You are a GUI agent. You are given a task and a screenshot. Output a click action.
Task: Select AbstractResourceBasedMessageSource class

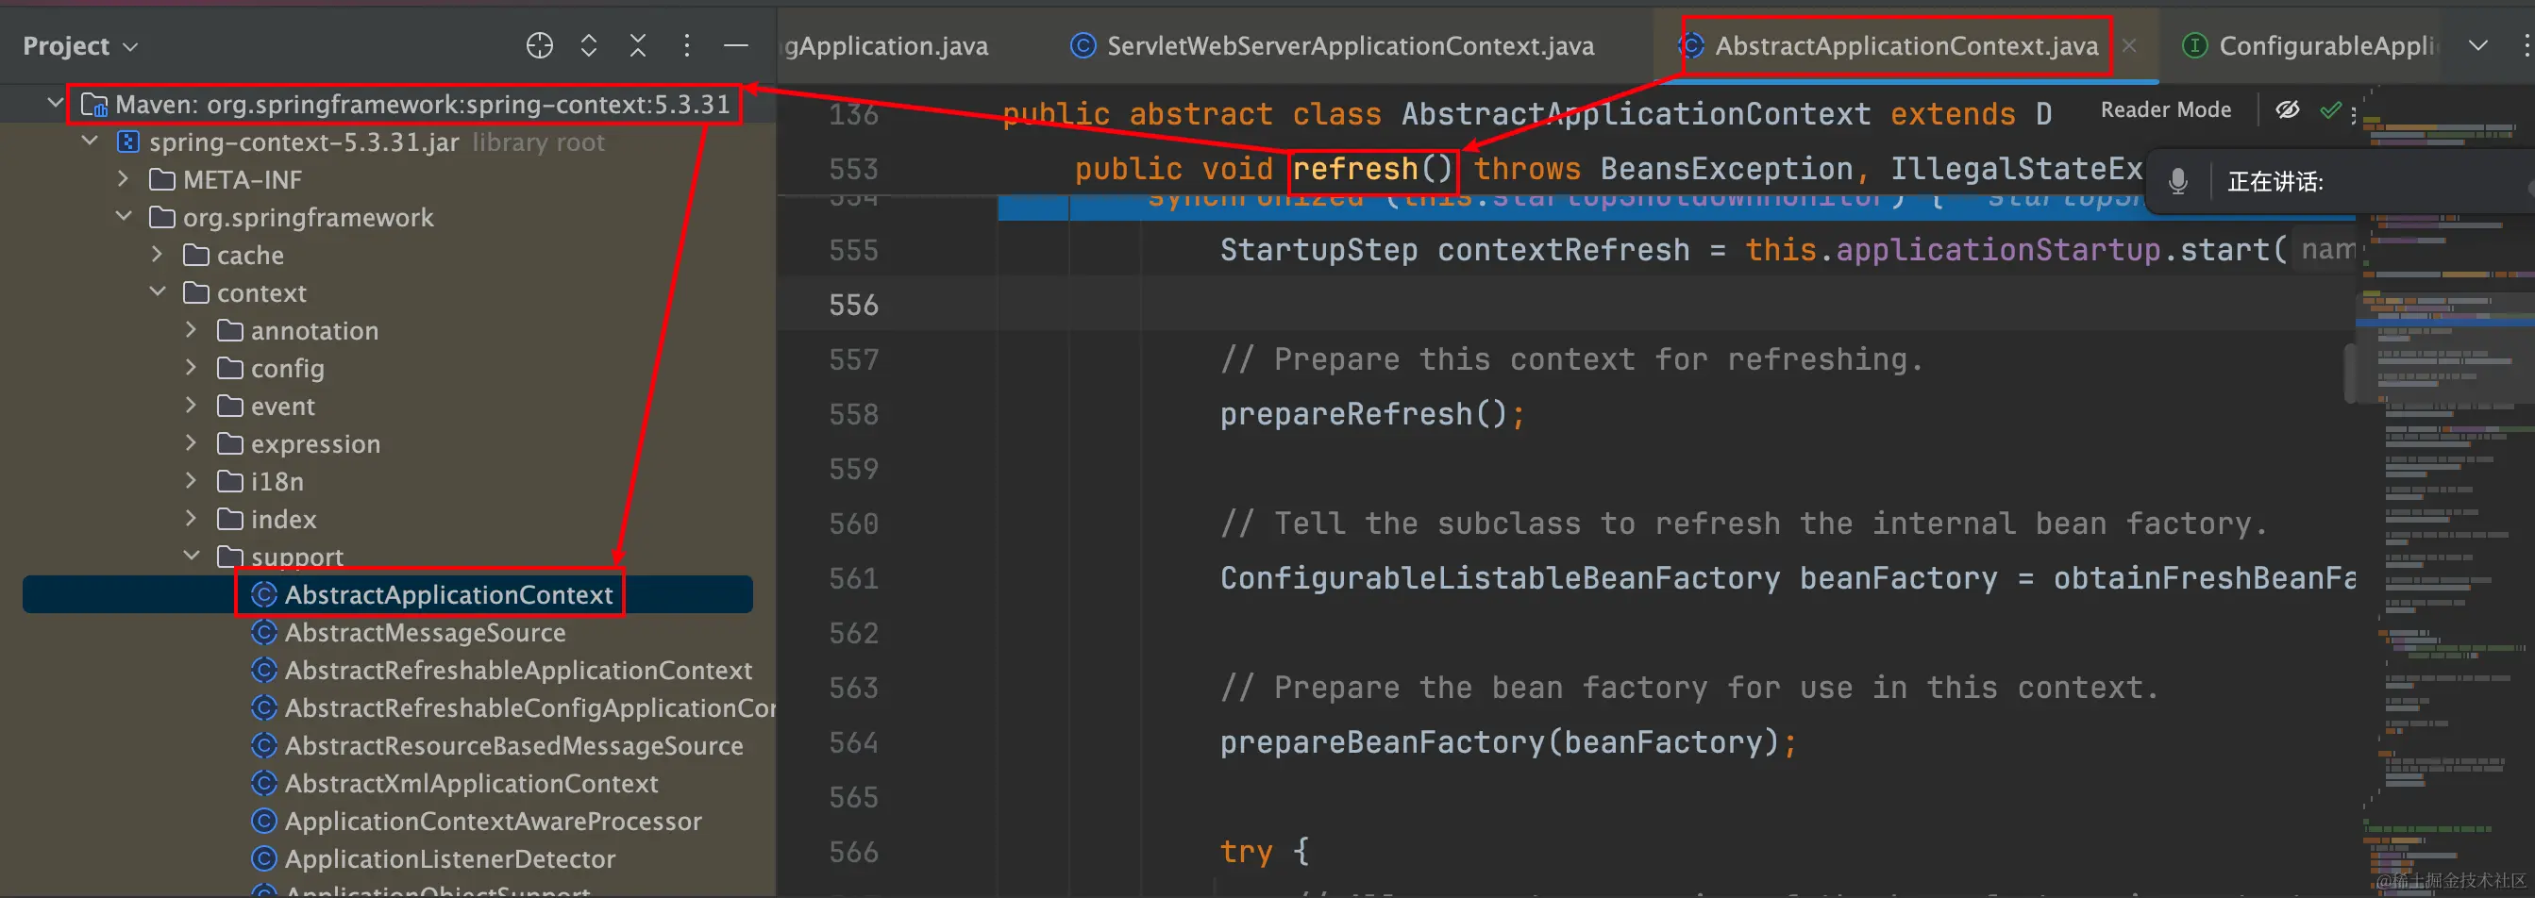click(513, 745)
